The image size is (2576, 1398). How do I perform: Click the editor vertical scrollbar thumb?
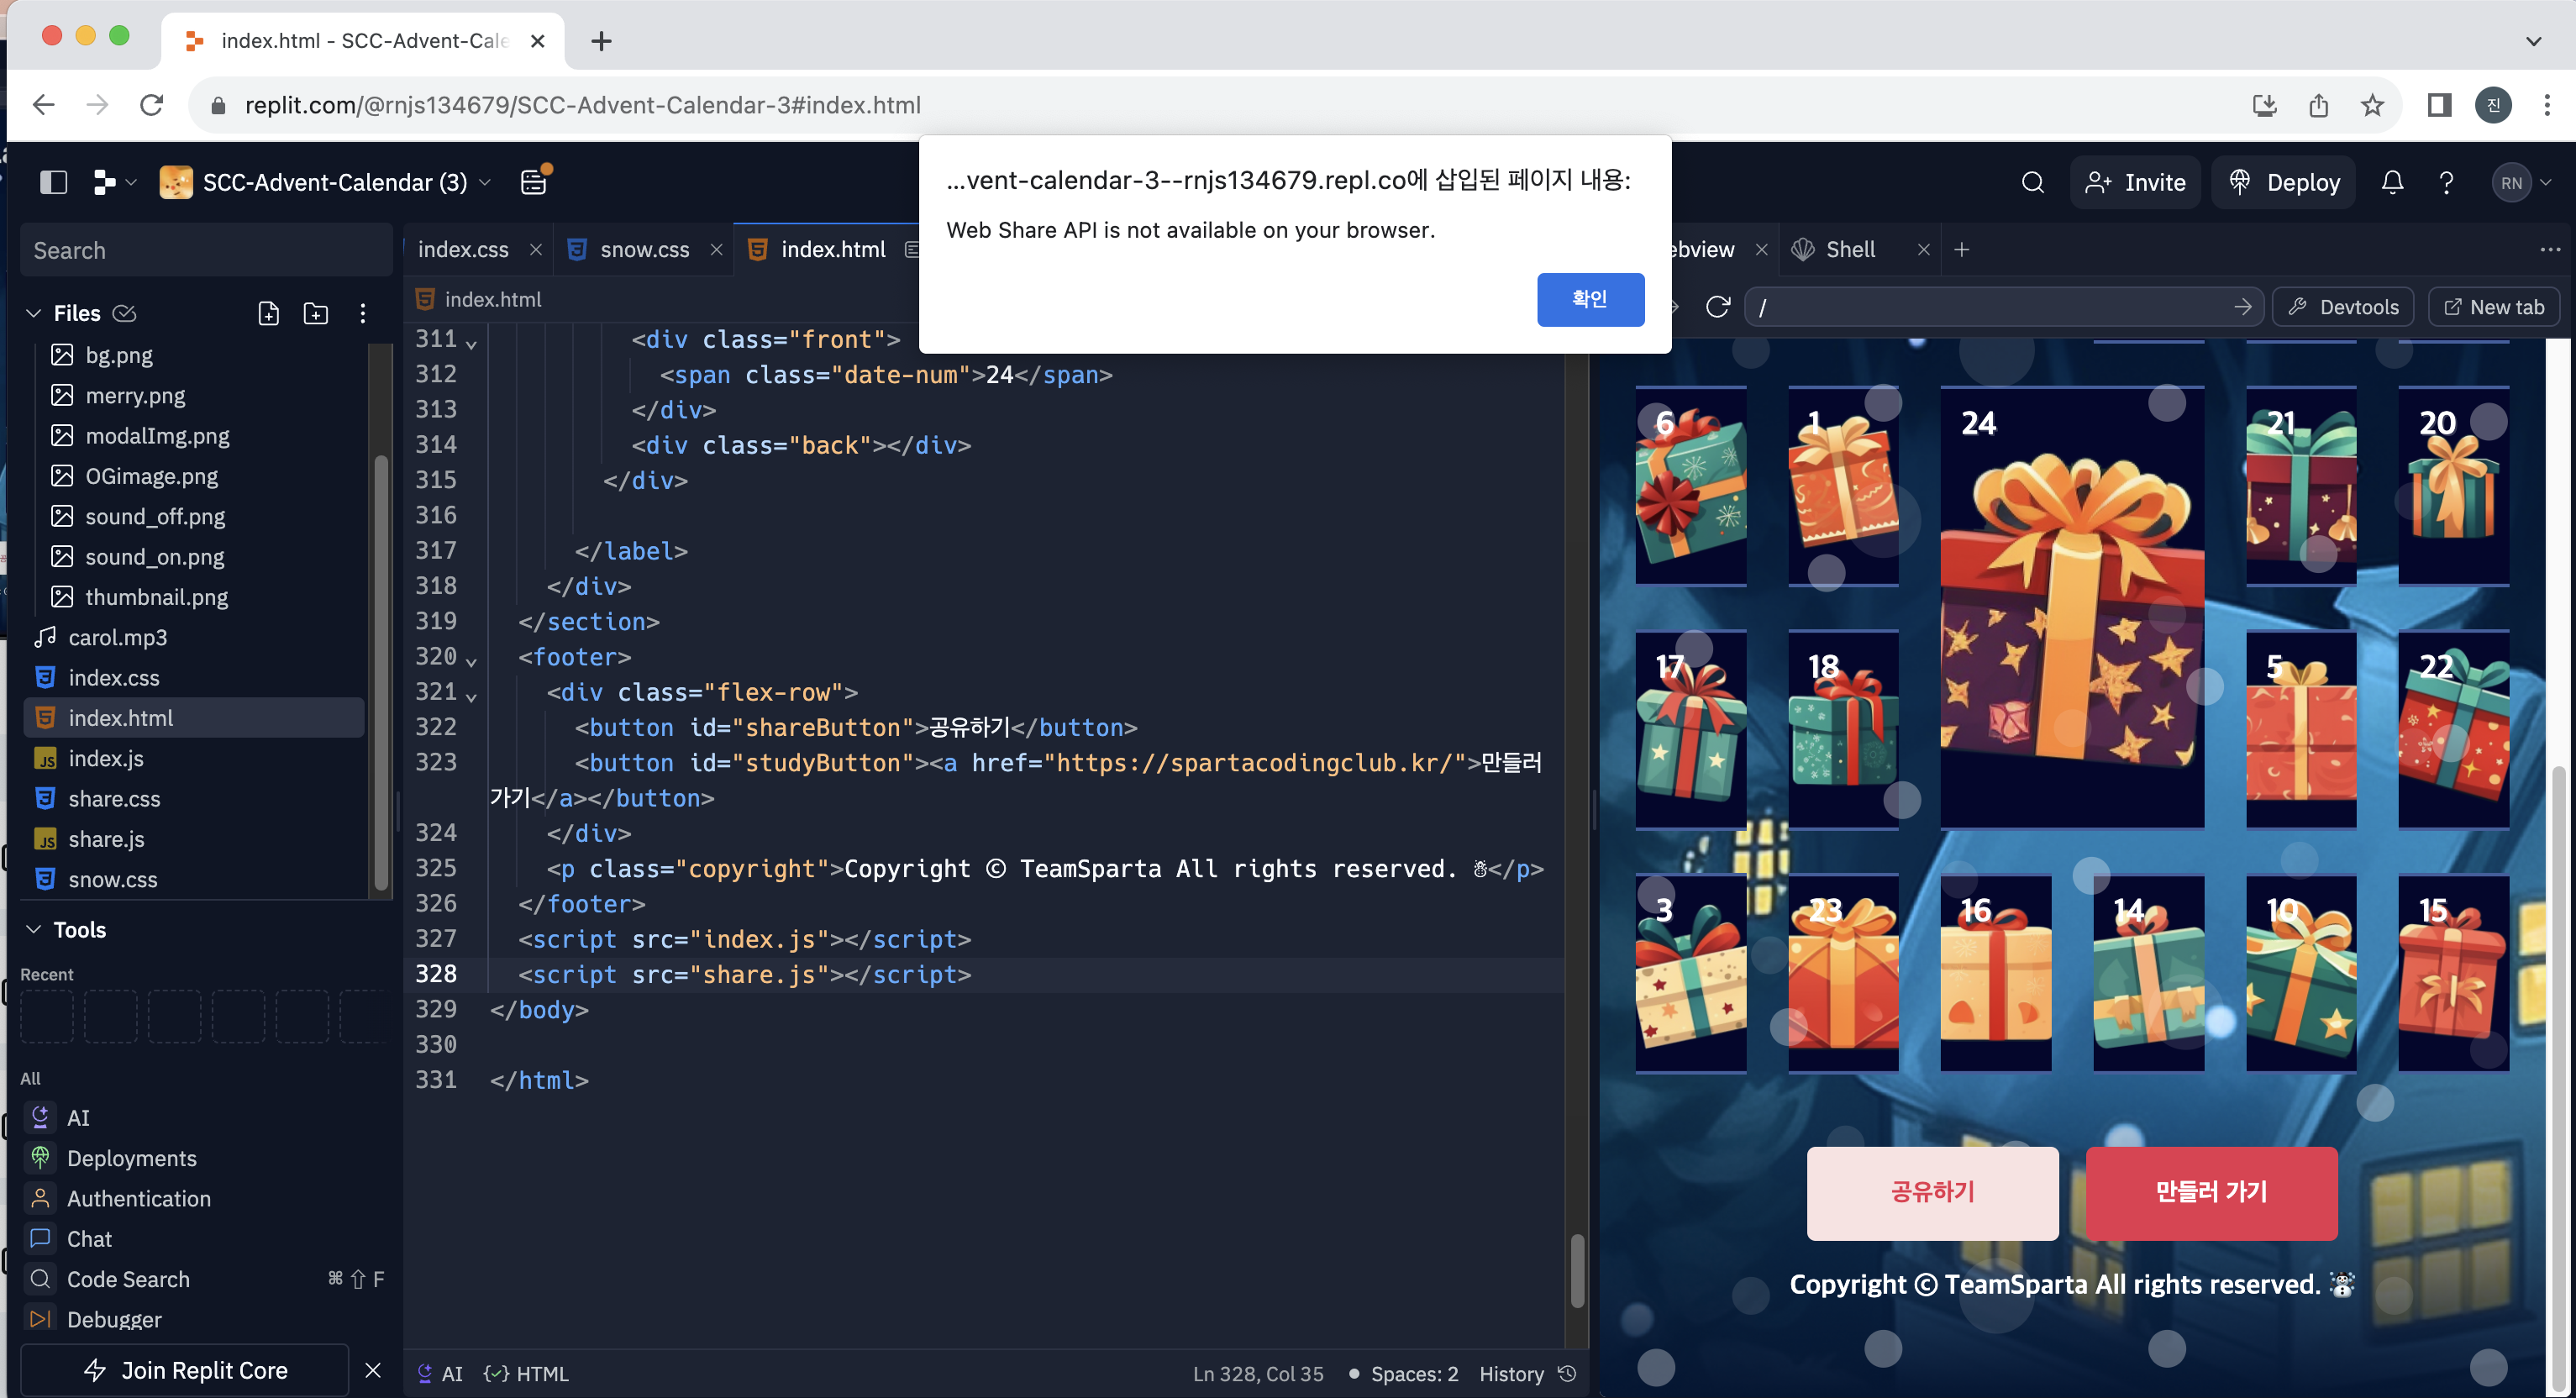tap(1576, 1270)
